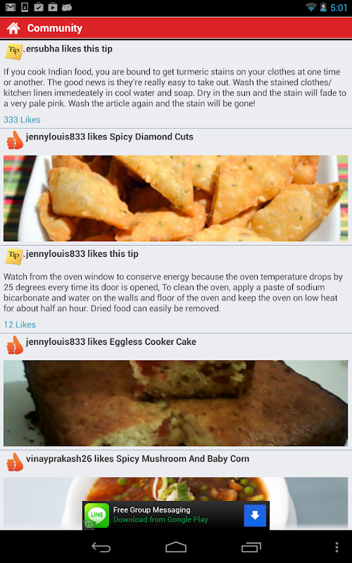
Task: Tap the green LINE app icon
Action: (x=96, y=515)
